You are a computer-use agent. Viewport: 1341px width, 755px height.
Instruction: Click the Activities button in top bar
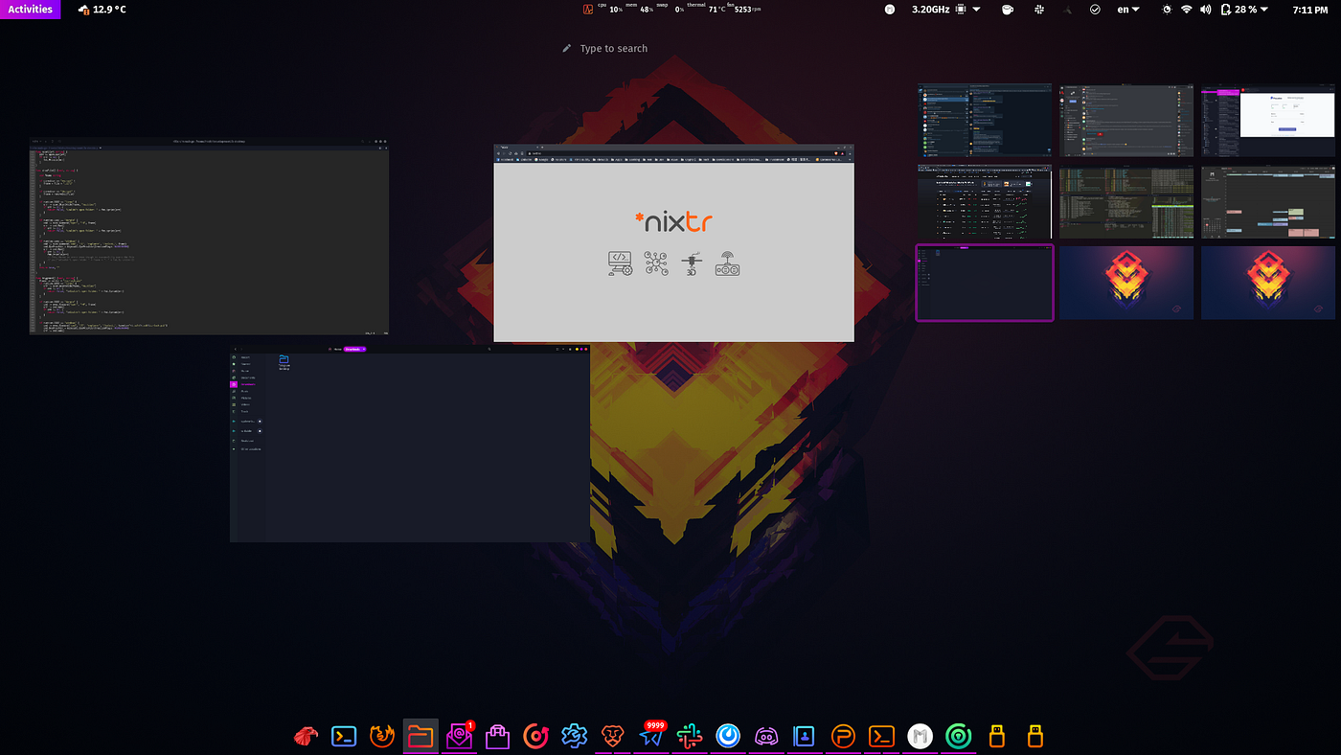pyautogui.click(x=30, y=9)
